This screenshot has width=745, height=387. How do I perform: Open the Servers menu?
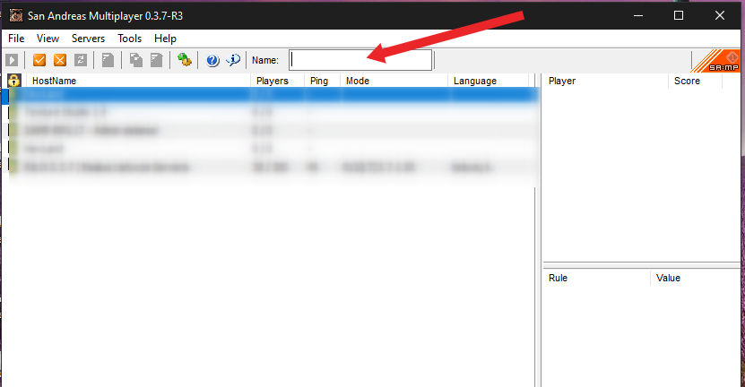[88, 39]
